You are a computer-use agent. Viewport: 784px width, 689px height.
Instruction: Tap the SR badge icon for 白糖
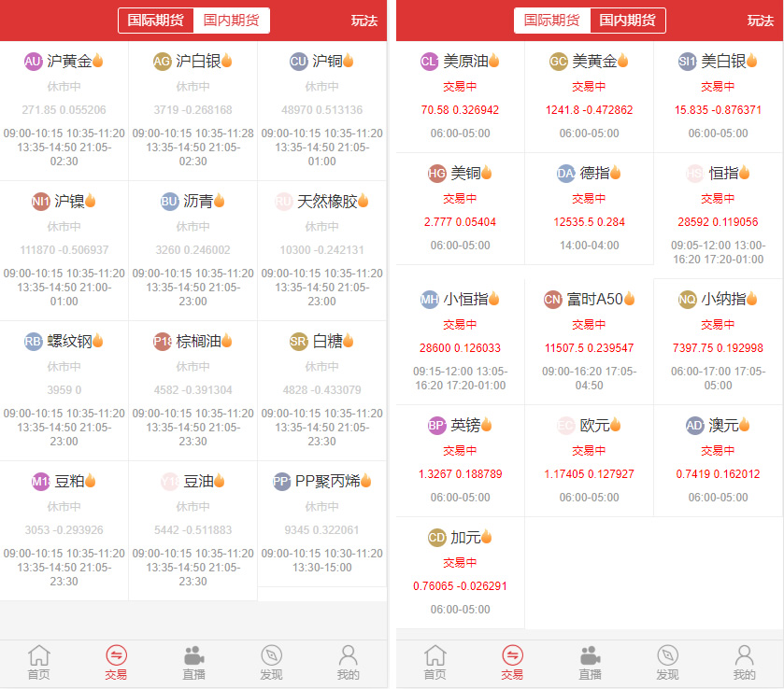coord(298,342)
